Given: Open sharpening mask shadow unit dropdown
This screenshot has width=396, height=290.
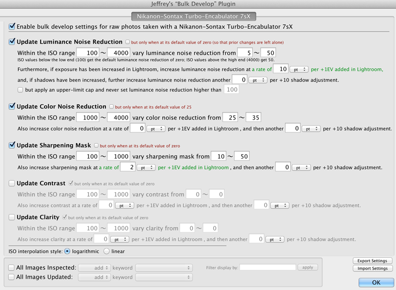Looking at the screenshot, I should (x=301, y=167).
